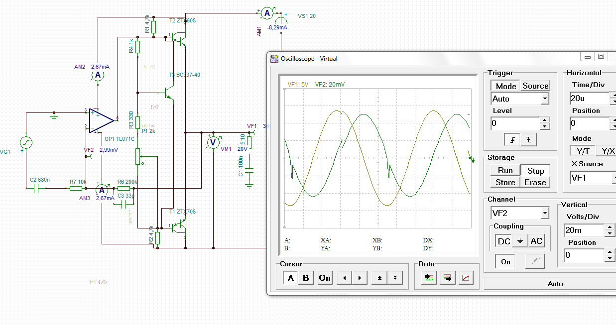Click Stop storage button
Viewport: 616px width, 325px height.
pos(535,170)
